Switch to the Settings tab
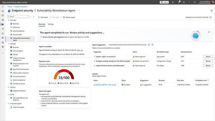The image size is (215, 121). point(51,24)
